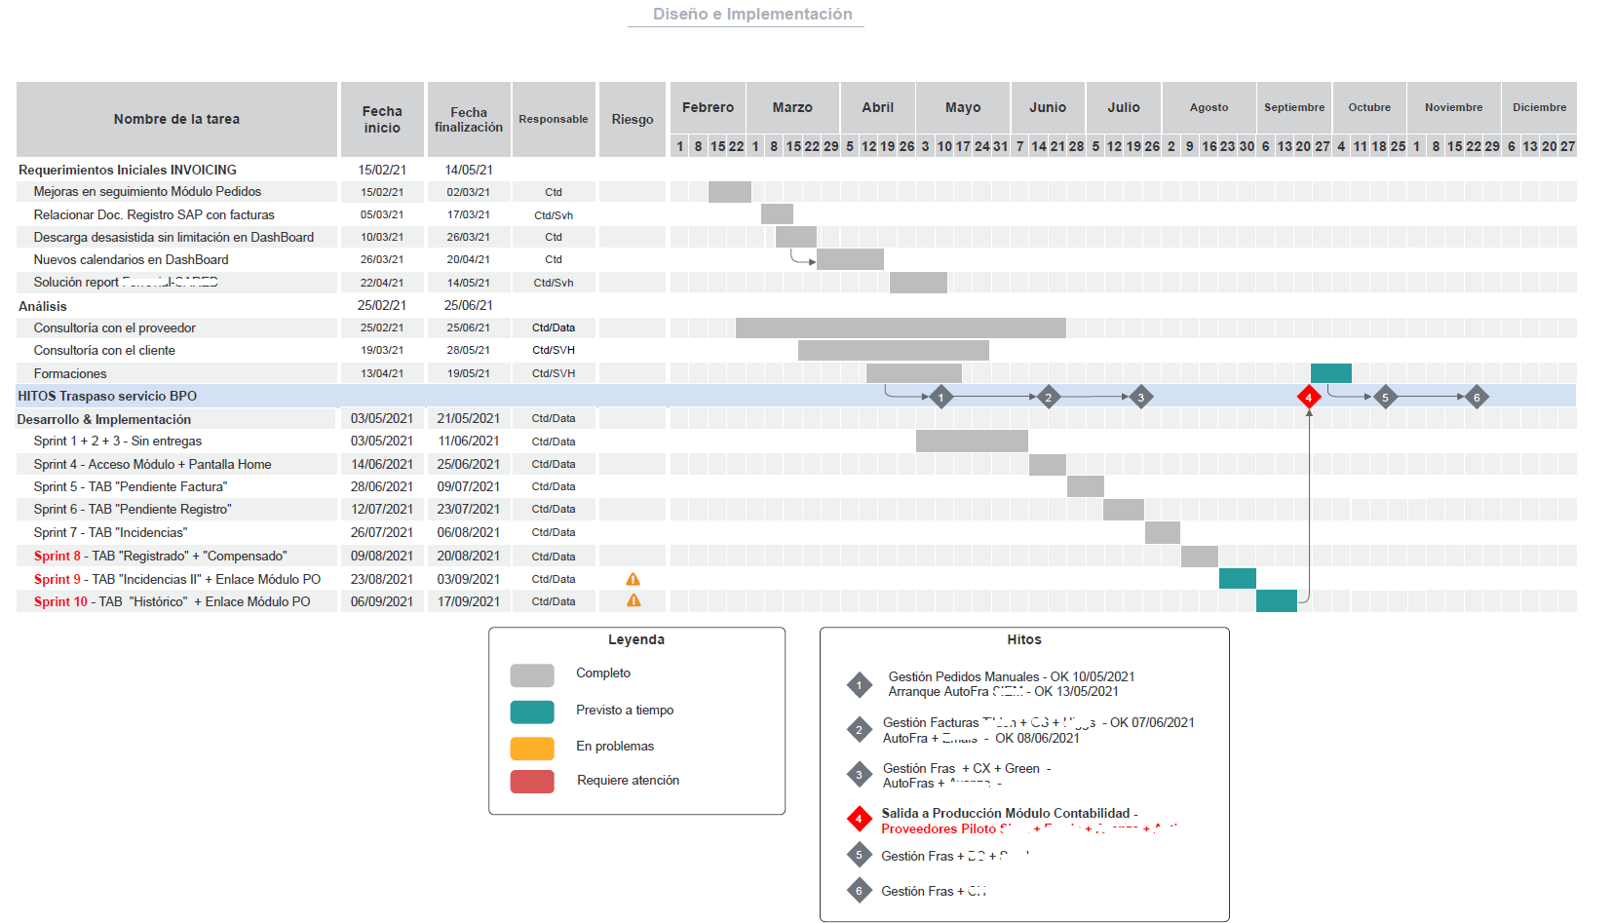Click the red milestone 4 diamond on timeline
The image size is (1612, 923).
click(x=1309, y=397)
